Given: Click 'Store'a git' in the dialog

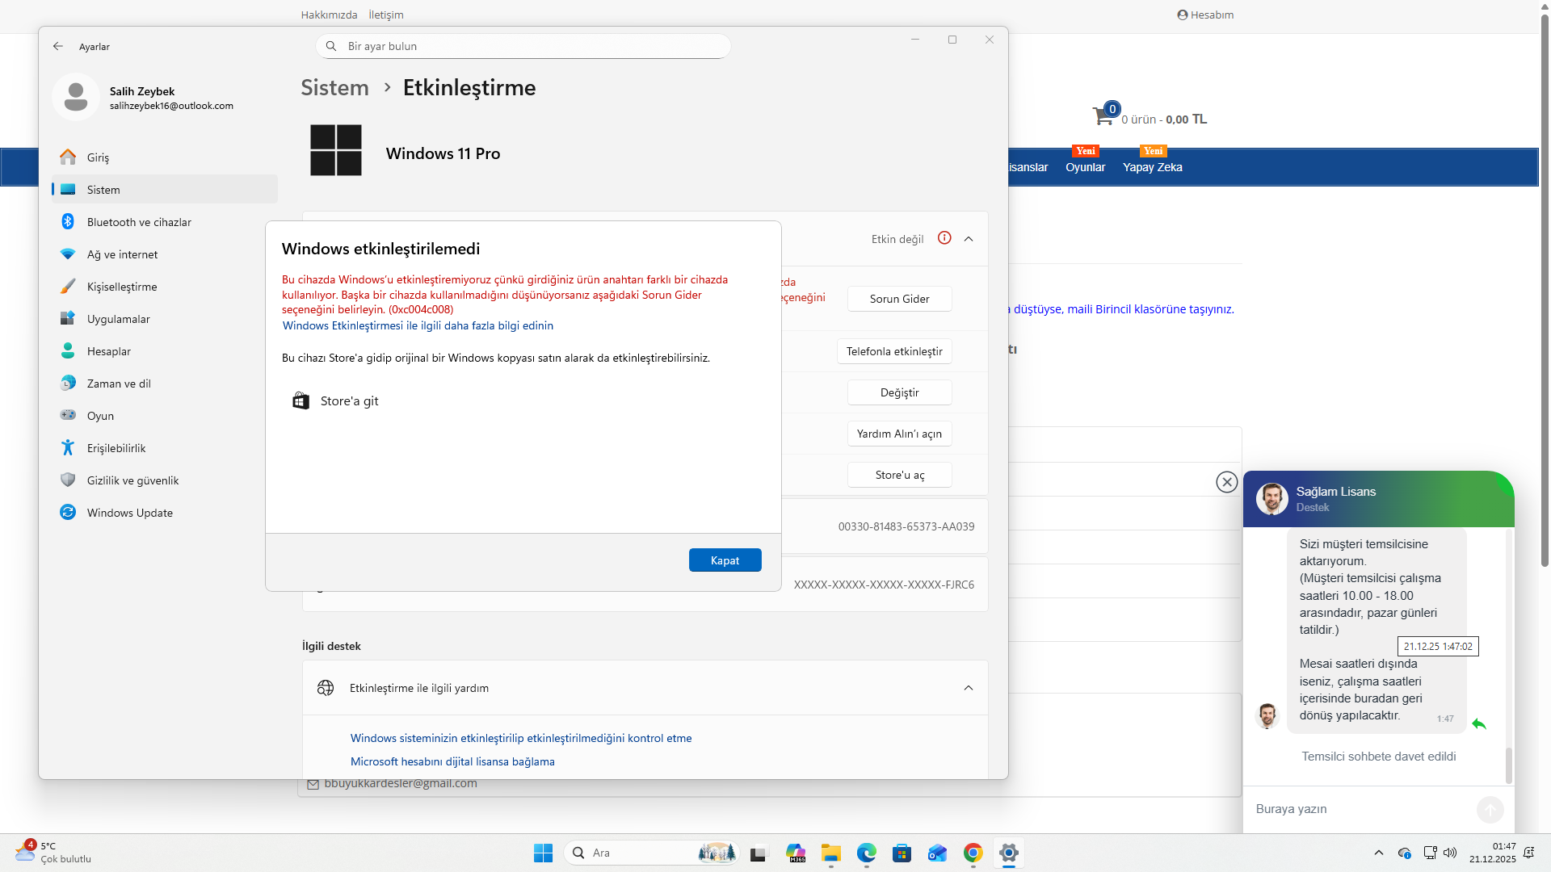Looking at the screenshot, I should 335,401.
